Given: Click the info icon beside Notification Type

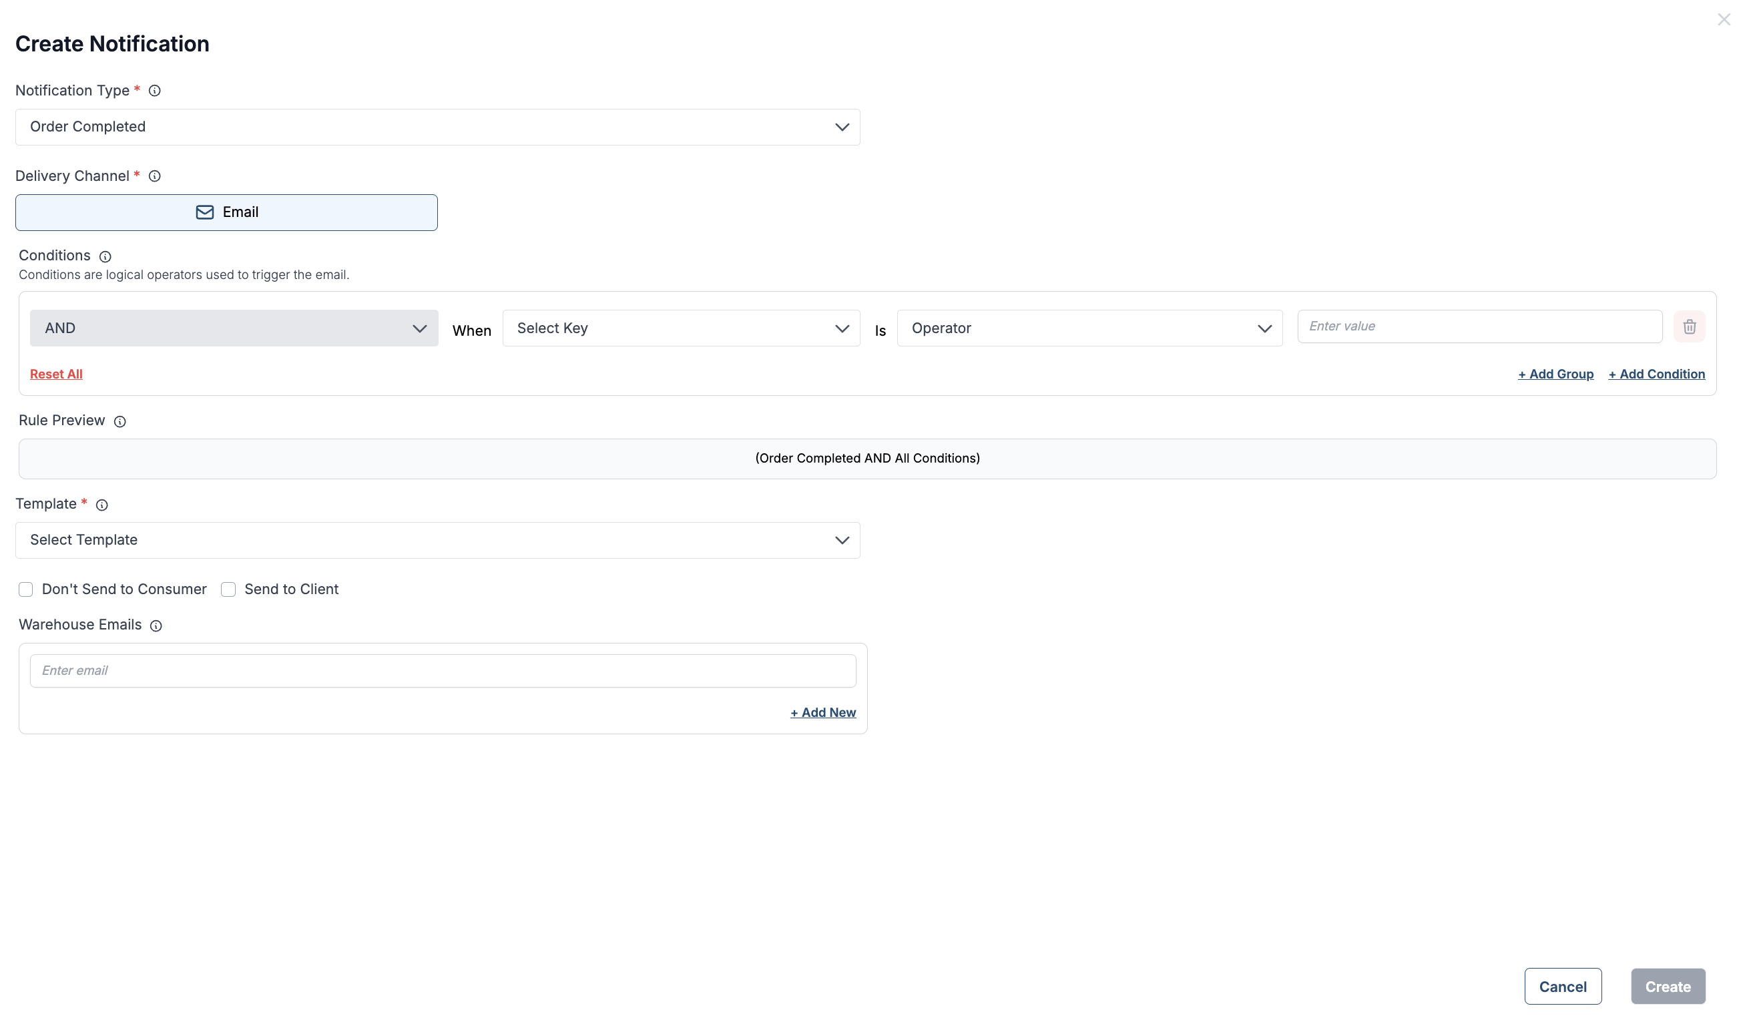Looking at the screenshot, I should pos(154,91).
